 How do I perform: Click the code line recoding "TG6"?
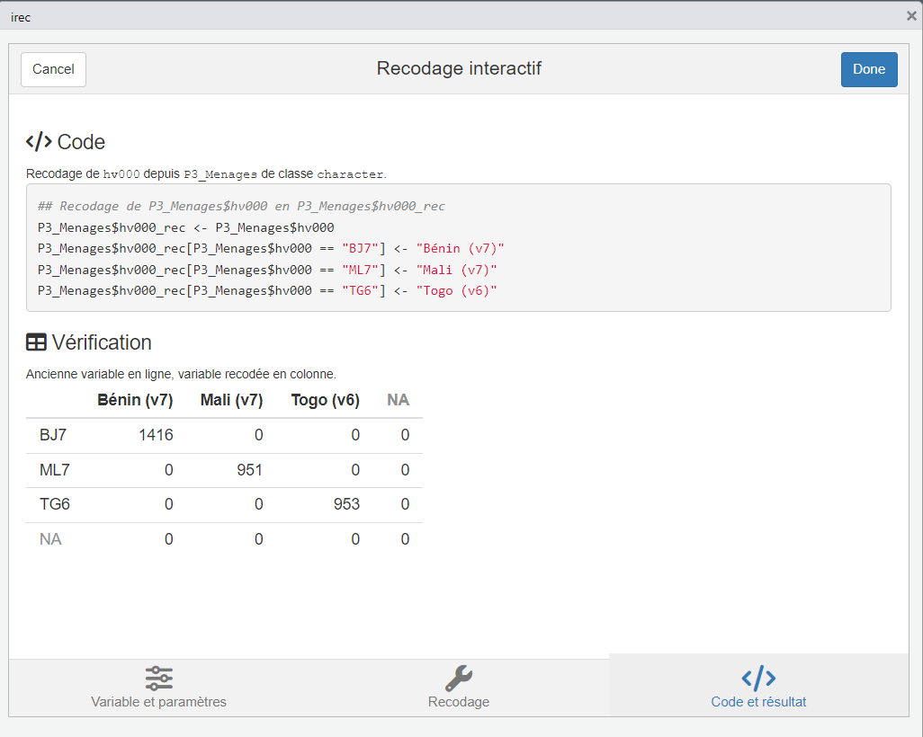[267, 290]
